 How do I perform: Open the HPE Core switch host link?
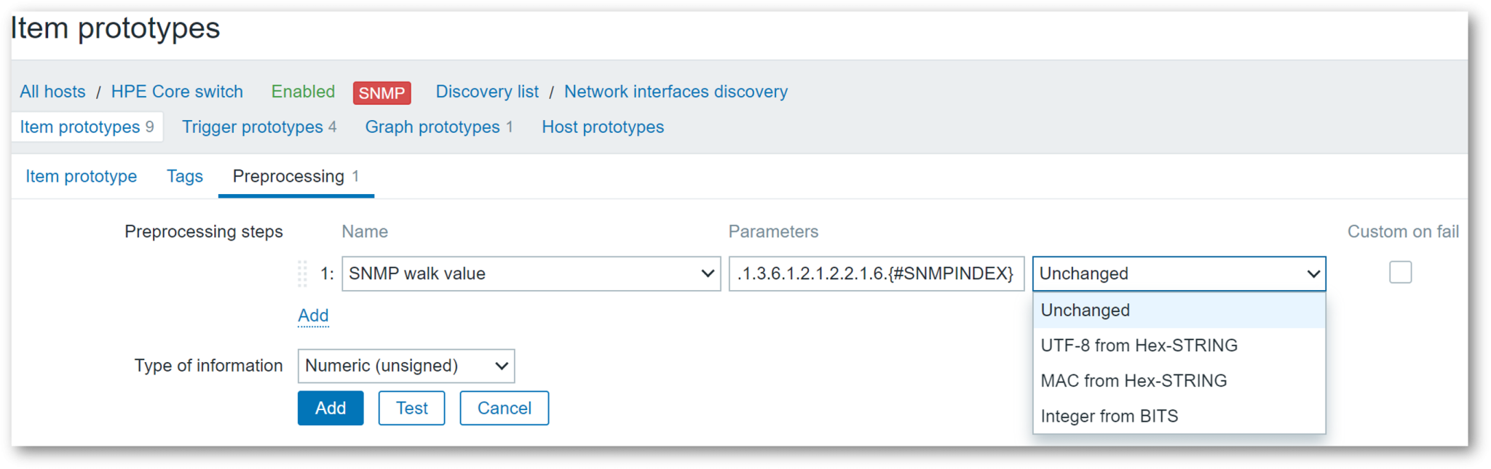[177, 92]
